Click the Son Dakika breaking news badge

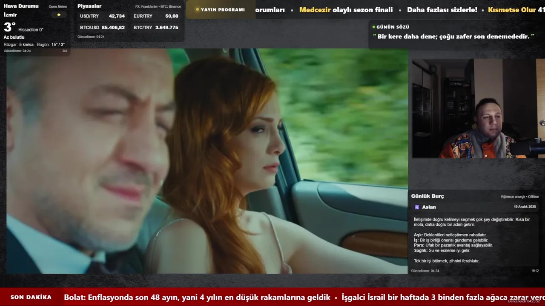pos(31,297)
